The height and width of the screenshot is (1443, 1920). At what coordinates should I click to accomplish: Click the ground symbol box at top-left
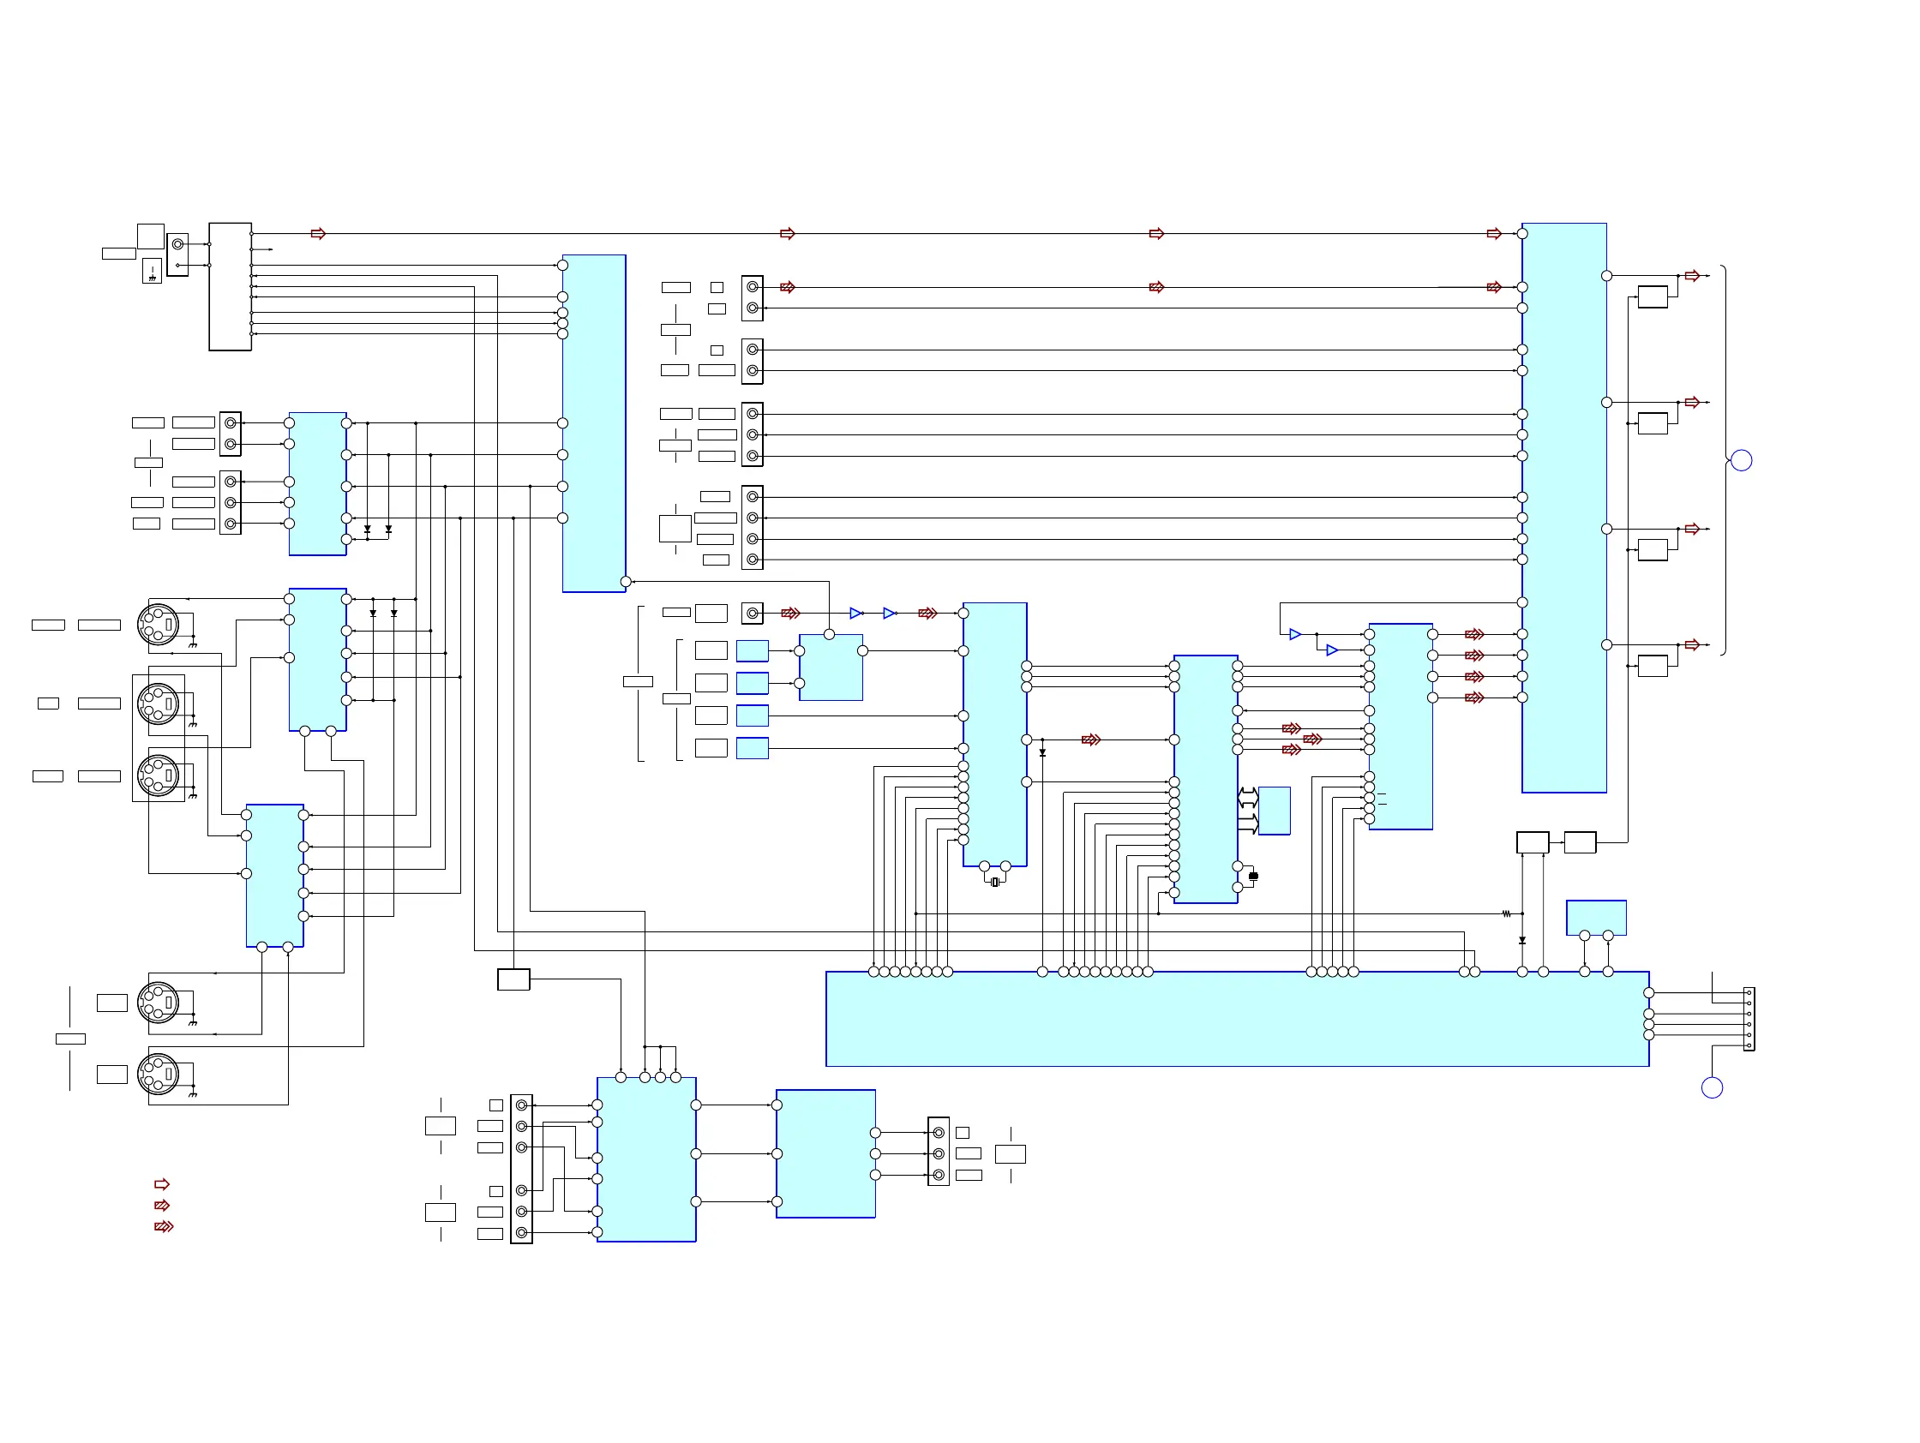(152, 271)
